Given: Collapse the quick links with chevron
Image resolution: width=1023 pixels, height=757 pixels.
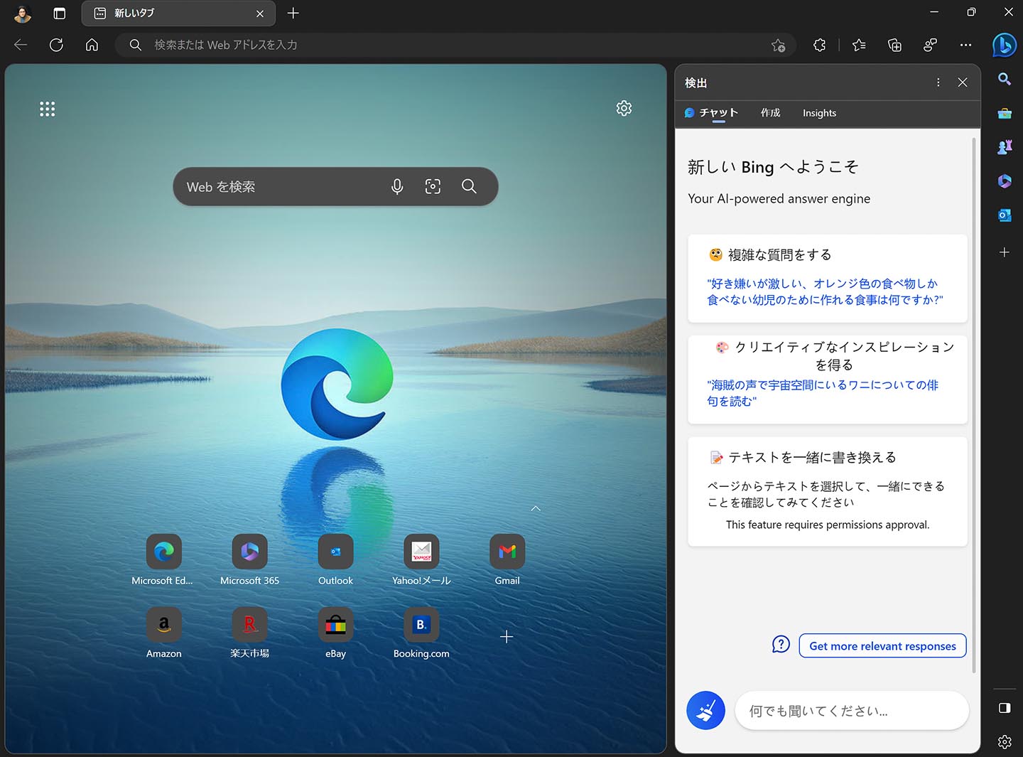Looking at the screenshot, I should point(536,508).
